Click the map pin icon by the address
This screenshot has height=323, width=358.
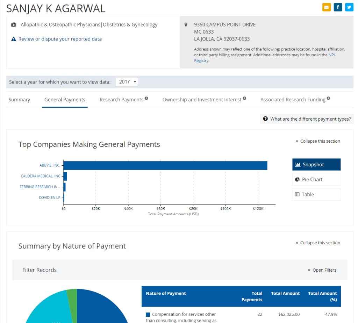(x=186, y=24)
